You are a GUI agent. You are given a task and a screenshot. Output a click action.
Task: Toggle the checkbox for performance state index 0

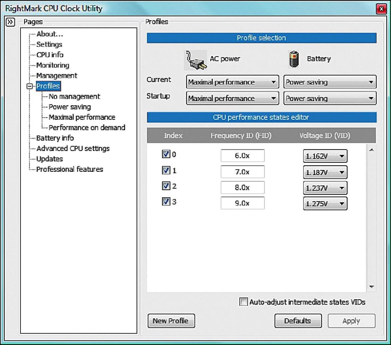click(x=166, y=154)
